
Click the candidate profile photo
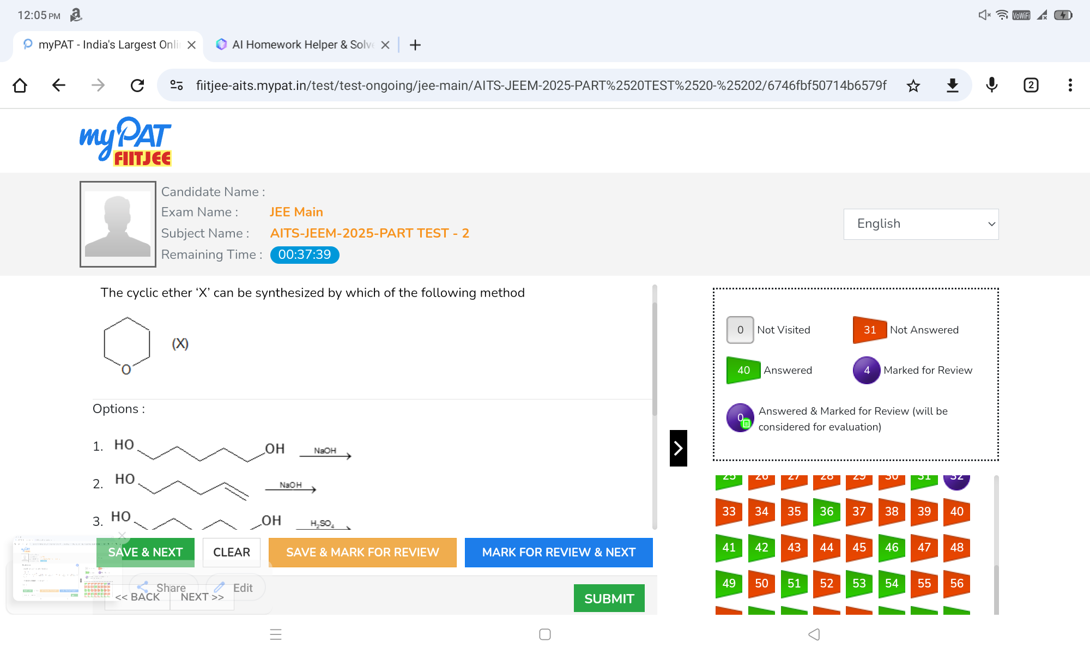[x=118, y=224]
